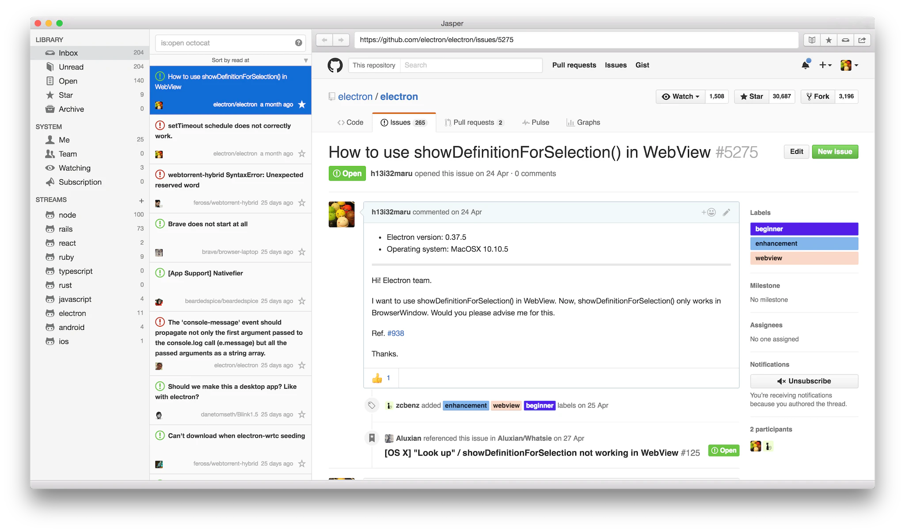Screen dimensions: 905x532
Task: Click the GitHub octocat logo
Action: (335, 65)
